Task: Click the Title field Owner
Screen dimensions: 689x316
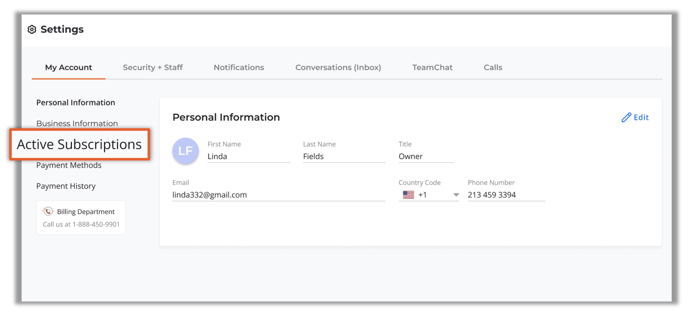Action: point(426,156)
